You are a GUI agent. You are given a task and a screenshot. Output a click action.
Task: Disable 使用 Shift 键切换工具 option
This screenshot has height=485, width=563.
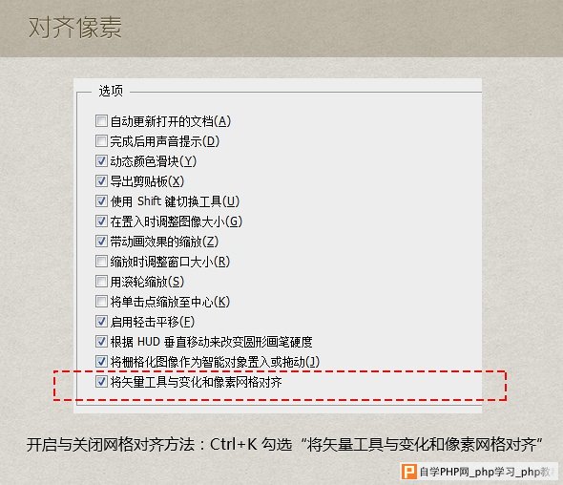(x=101, y=201)
